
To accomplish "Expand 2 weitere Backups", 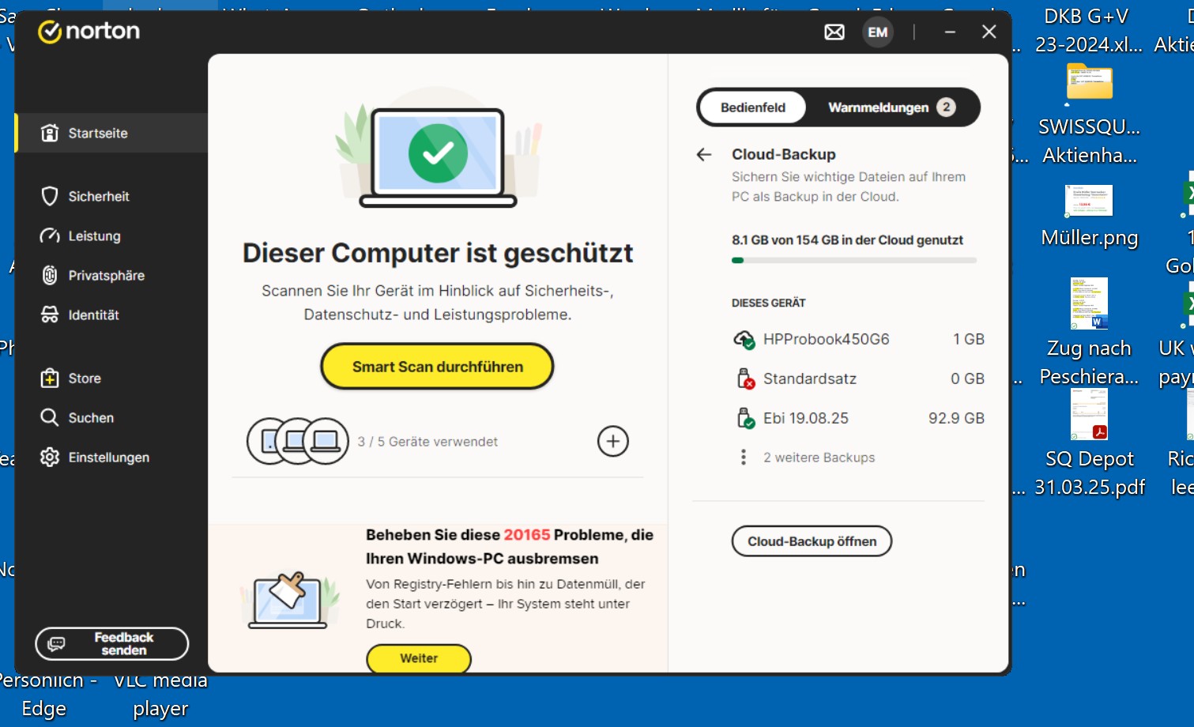I will coord(818,458).
